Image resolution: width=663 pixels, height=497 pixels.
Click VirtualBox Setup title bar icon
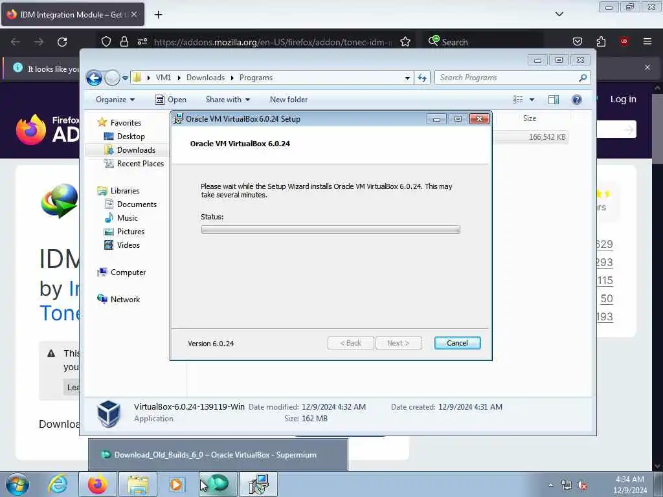(179, 119)
